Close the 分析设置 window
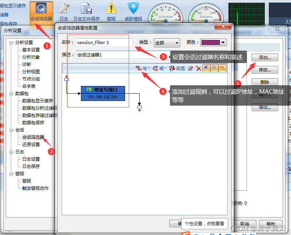The width and height of the screenshot is (291, 235). point(277,29)
